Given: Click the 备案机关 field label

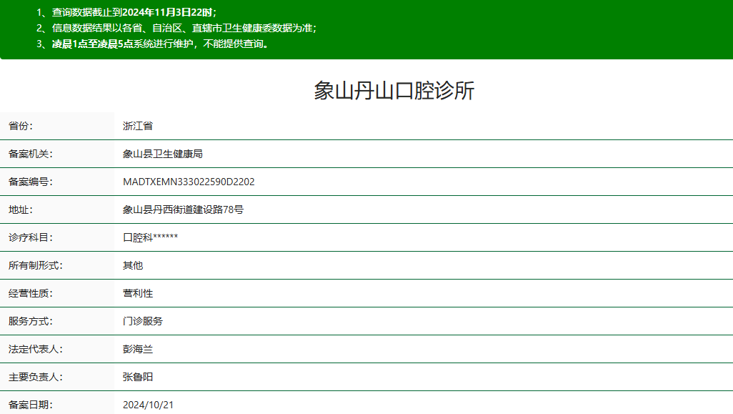Looking at the screenshot, I should point(31,154).
